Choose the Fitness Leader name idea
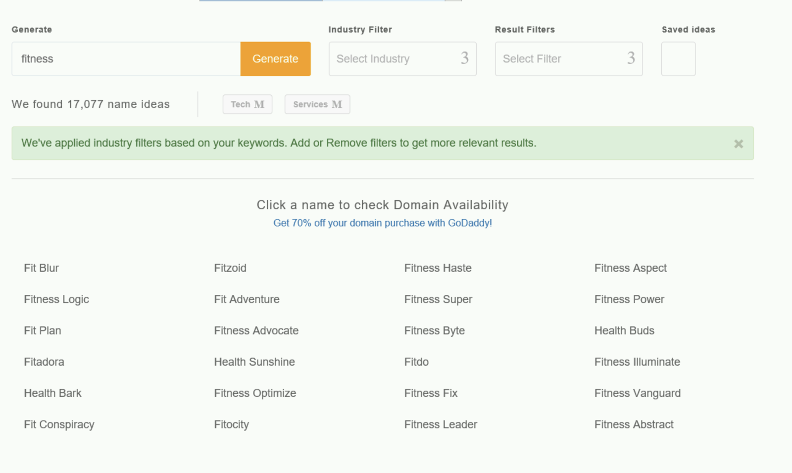Viewport: 792px width, 473px height. 441,425
